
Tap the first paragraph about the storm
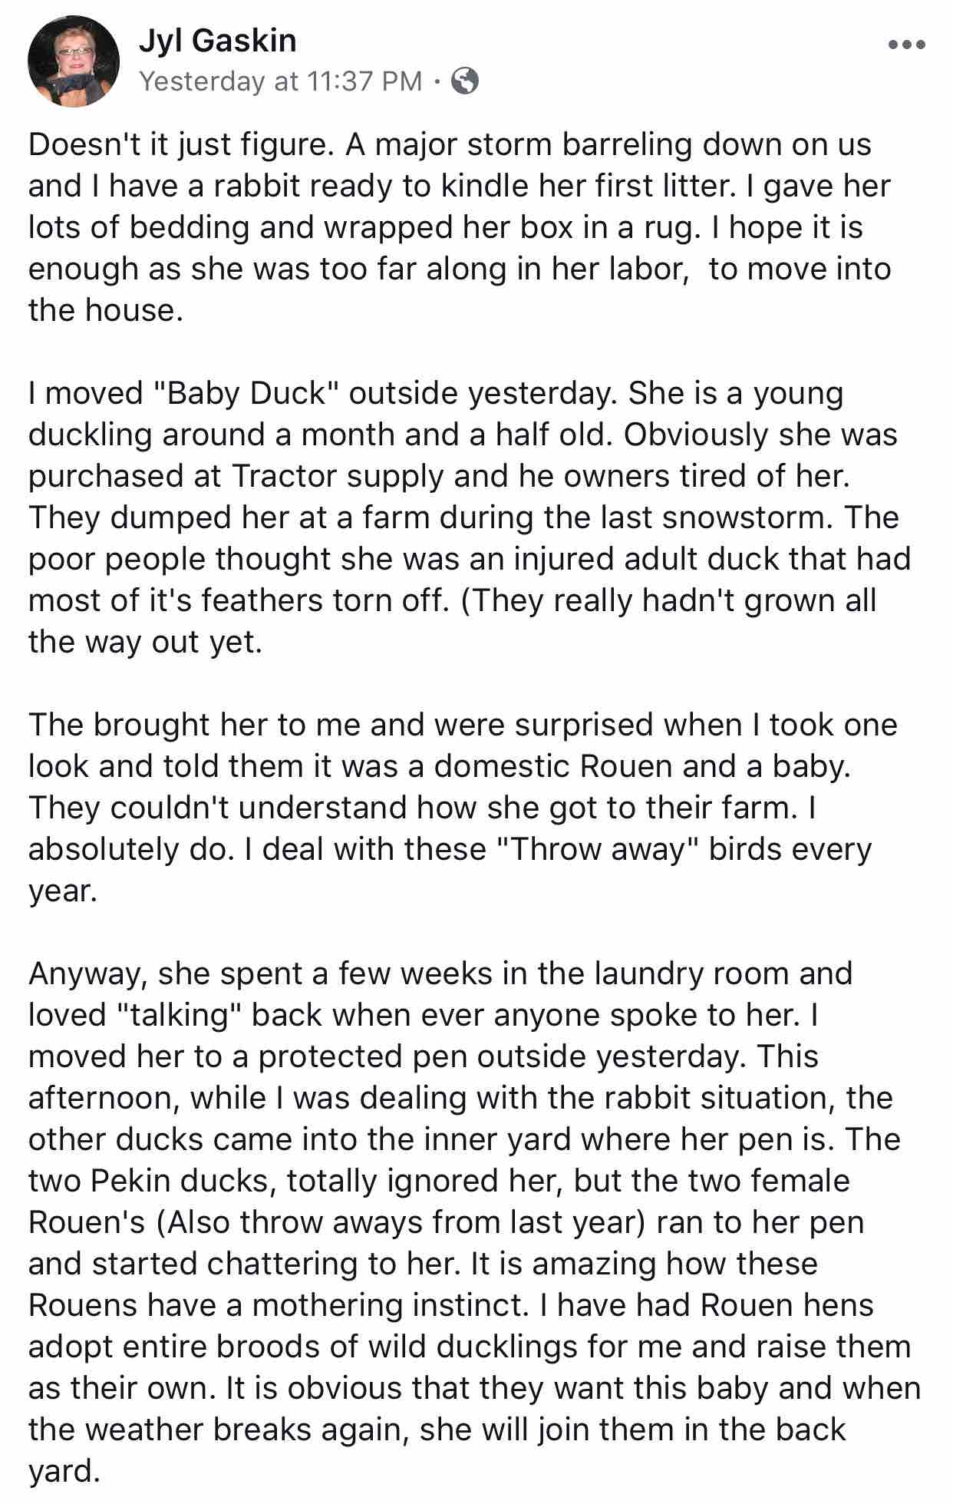460,227
